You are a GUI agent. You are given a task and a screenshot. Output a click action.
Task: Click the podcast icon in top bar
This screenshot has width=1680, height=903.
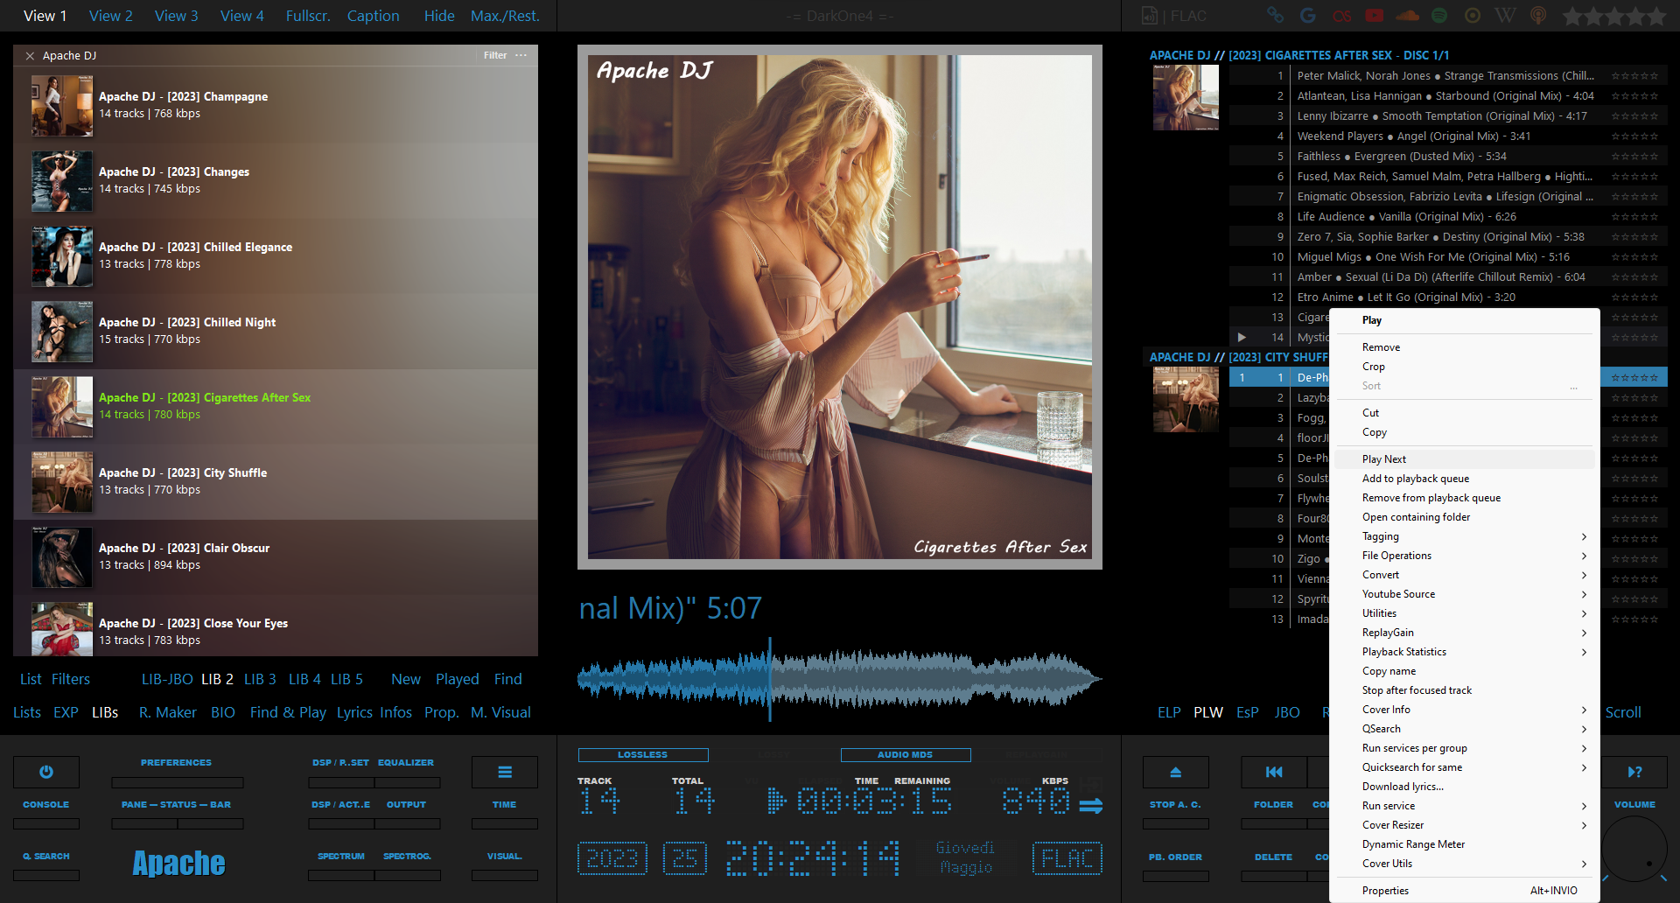tap(1538, 15)
